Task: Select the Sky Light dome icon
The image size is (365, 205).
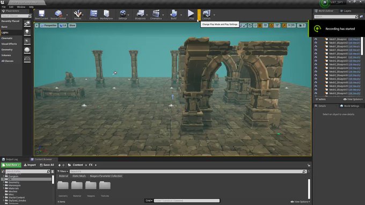Action: point(27,59)
